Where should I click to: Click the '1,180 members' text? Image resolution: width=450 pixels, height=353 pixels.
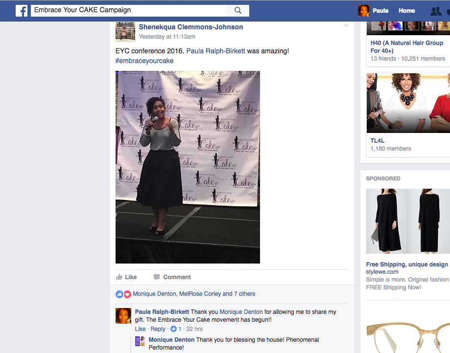tap(391, 149)
